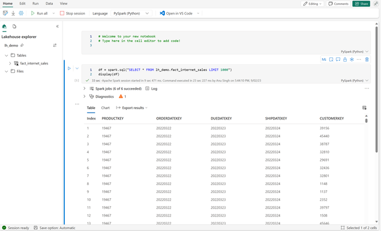This screenshot has height=231, width=381.
Task: Select the Files folder icon
Action: point(13,71)
